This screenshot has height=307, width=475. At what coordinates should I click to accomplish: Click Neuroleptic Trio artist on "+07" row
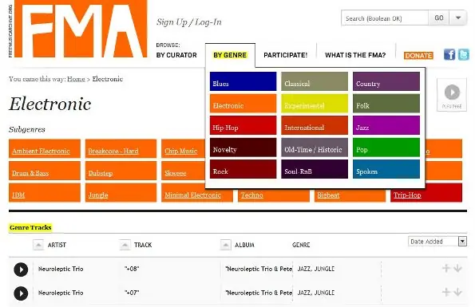pos(61,293)
